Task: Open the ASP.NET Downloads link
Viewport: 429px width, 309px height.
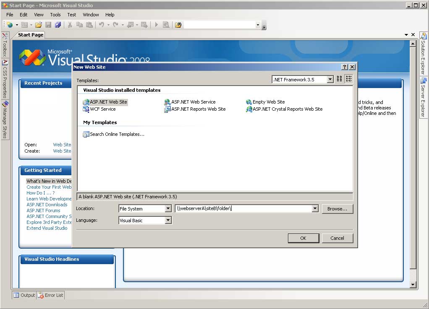Action: click(47, 205)
